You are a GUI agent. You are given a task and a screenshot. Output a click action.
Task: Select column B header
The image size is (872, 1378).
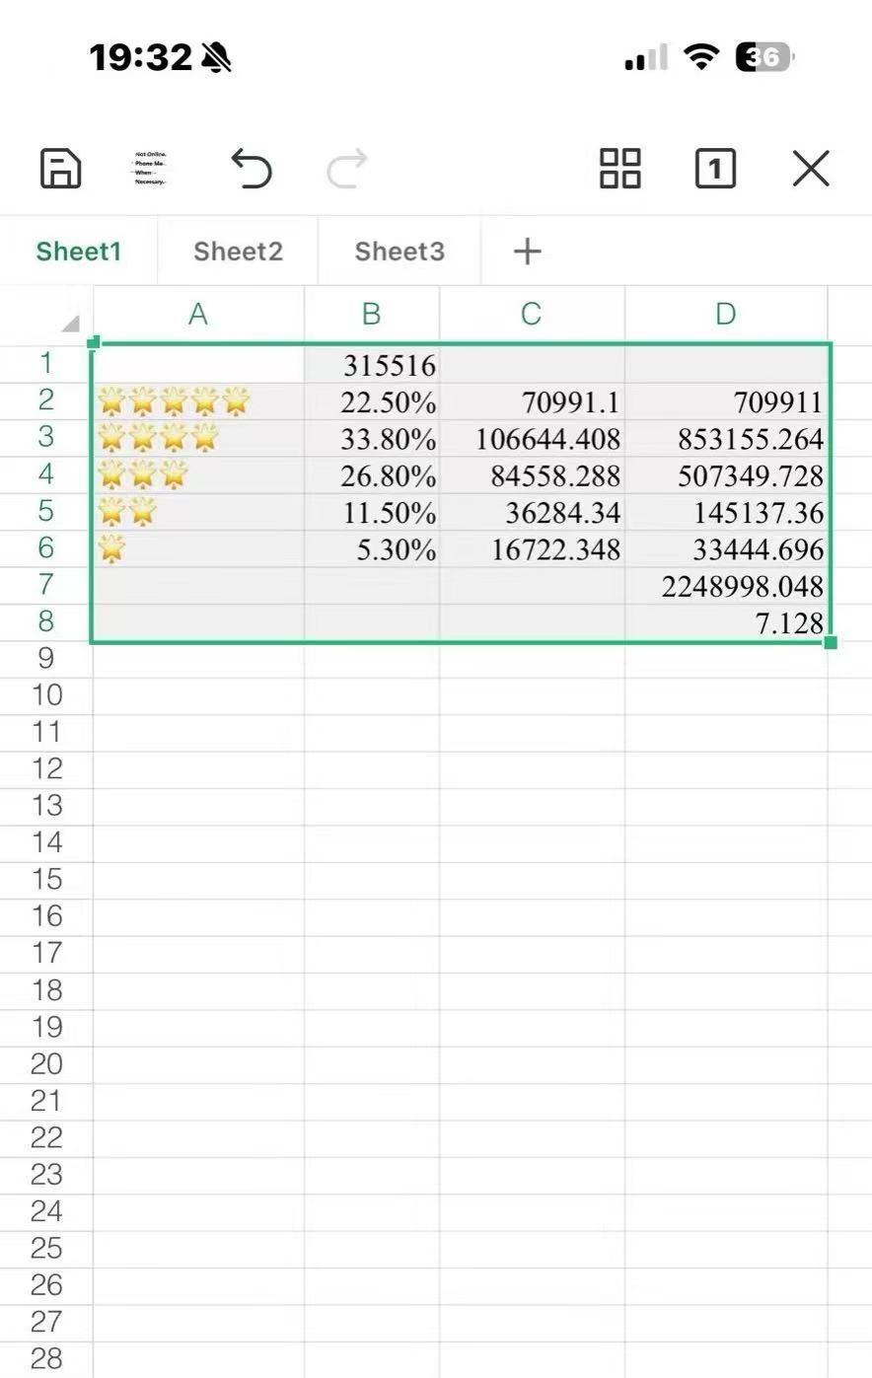[x=371, y=315]
